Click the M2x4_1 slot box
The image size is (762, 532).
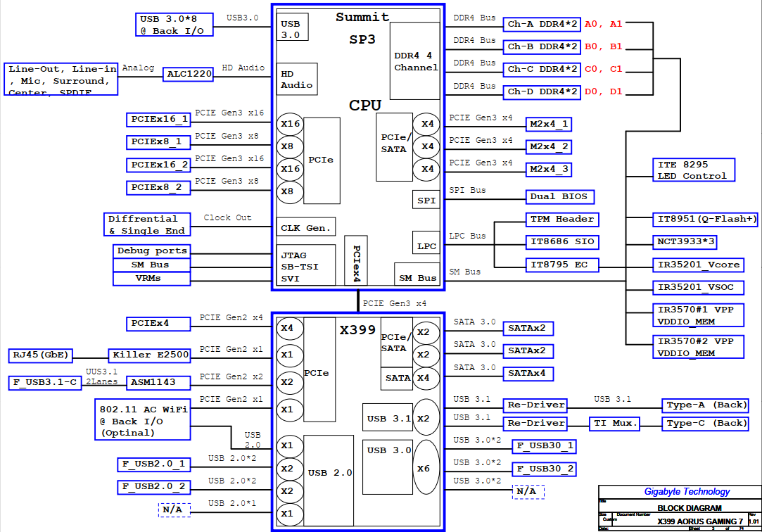[549, 125]
